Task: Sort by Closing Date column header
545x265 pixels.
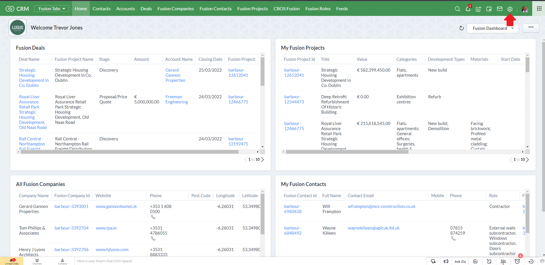Action: pyautogui.click(x=210, y=59)
